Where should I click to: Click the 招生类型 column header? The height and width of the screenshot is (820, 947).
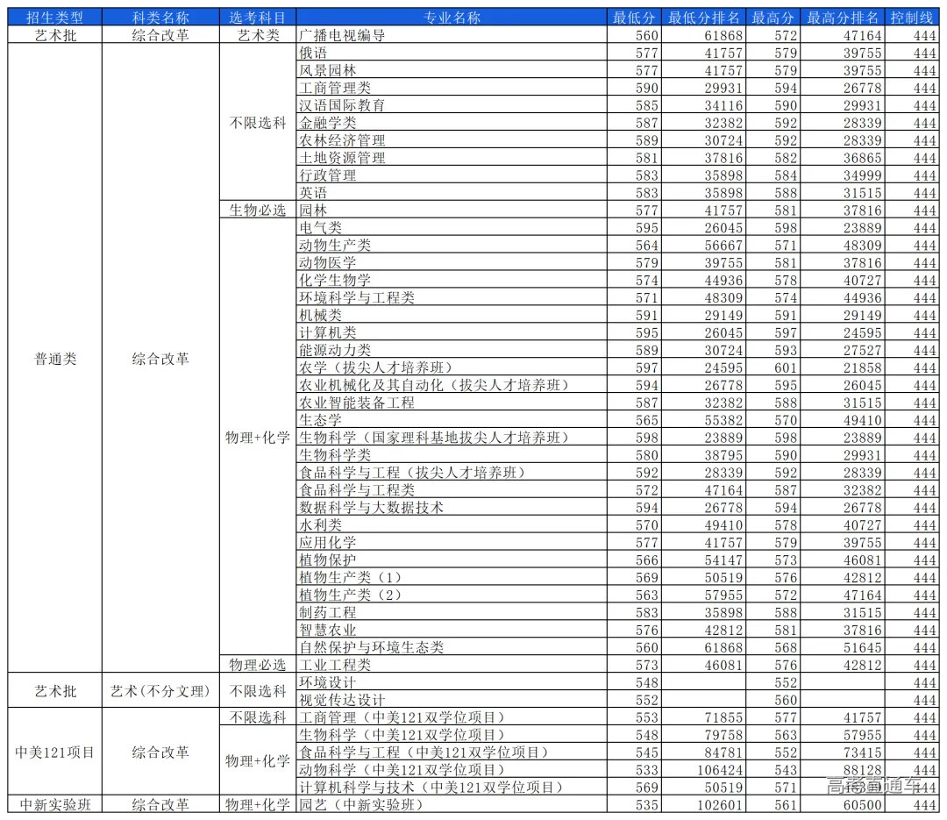coord(54,18)
